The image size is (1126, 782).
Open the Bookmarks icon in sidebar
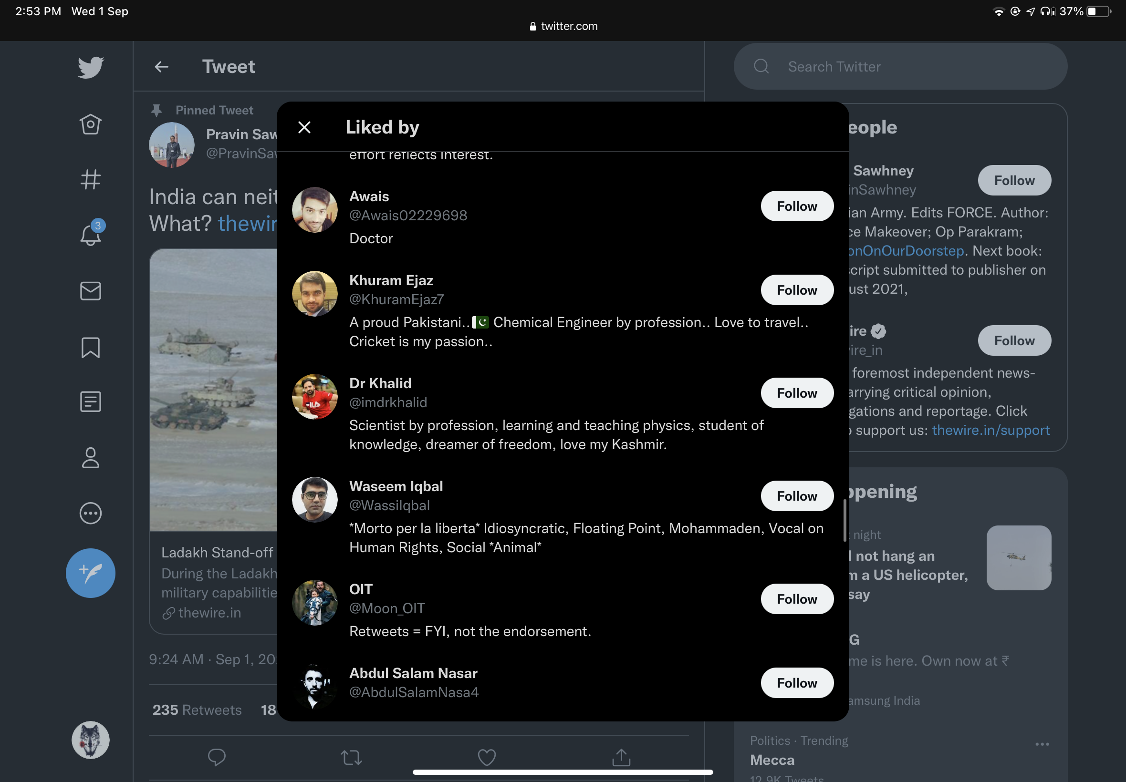click(91, 348)
